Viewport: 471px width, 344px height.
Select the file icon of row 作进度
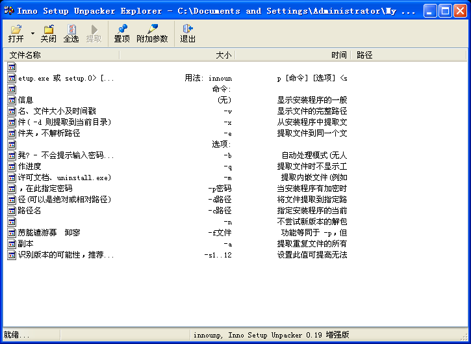12,166
